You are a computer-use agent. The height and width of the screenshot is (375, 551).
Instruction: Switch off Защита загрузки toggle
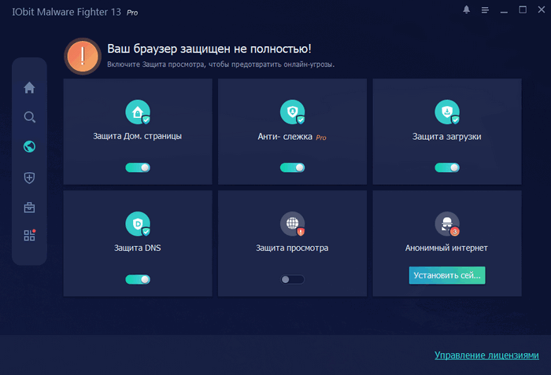[447, 167]
